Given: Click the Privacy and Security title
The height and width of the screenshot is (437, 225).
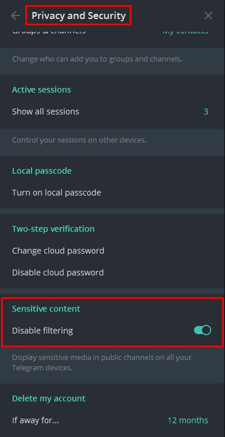Looking at the screenshot, I should pyautogui.click(x=79, y=16).
